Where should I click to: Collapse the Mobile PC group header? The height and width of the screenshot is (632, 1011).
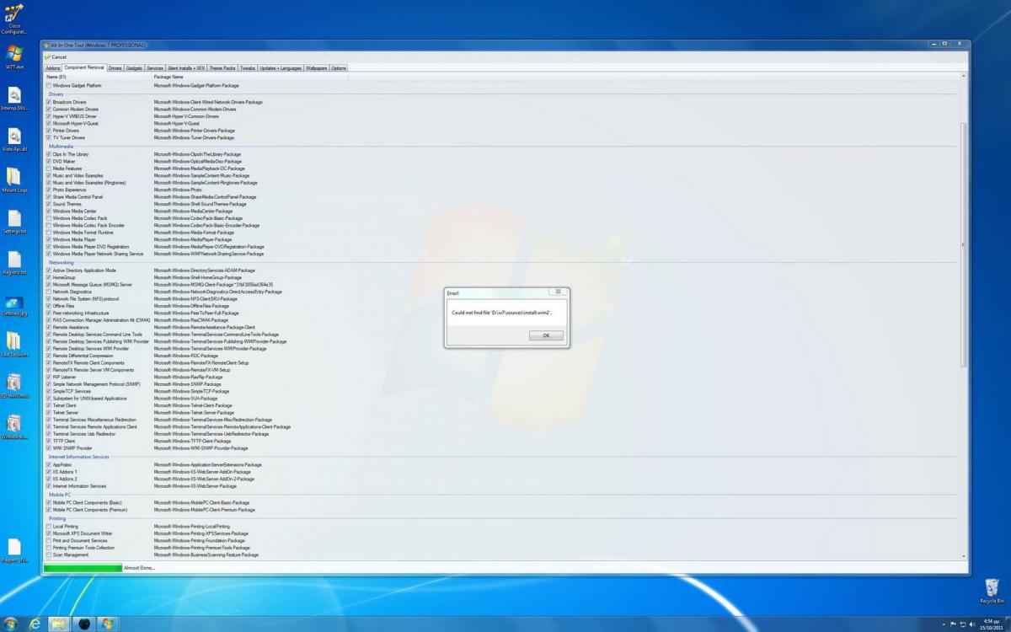tap(60, 495)
